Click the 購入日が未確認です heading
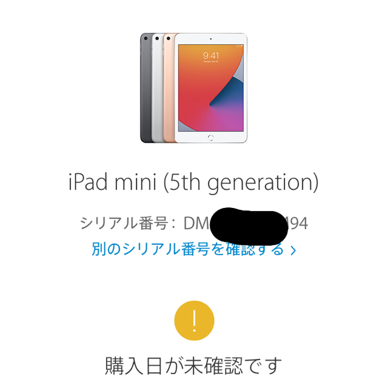388x388 pixels. 193,366
